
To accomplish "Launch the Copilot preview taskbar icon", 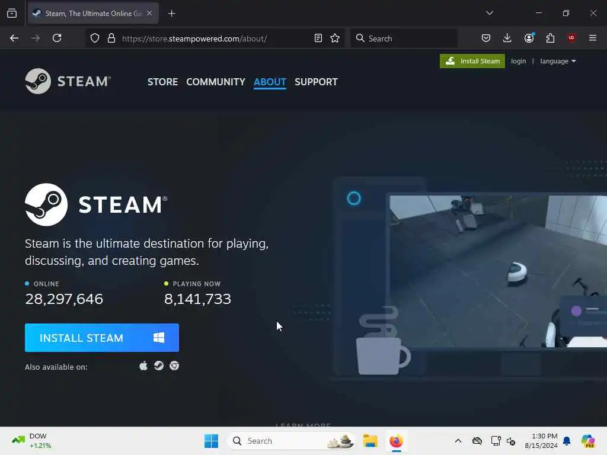I will (x=589, y=441).
